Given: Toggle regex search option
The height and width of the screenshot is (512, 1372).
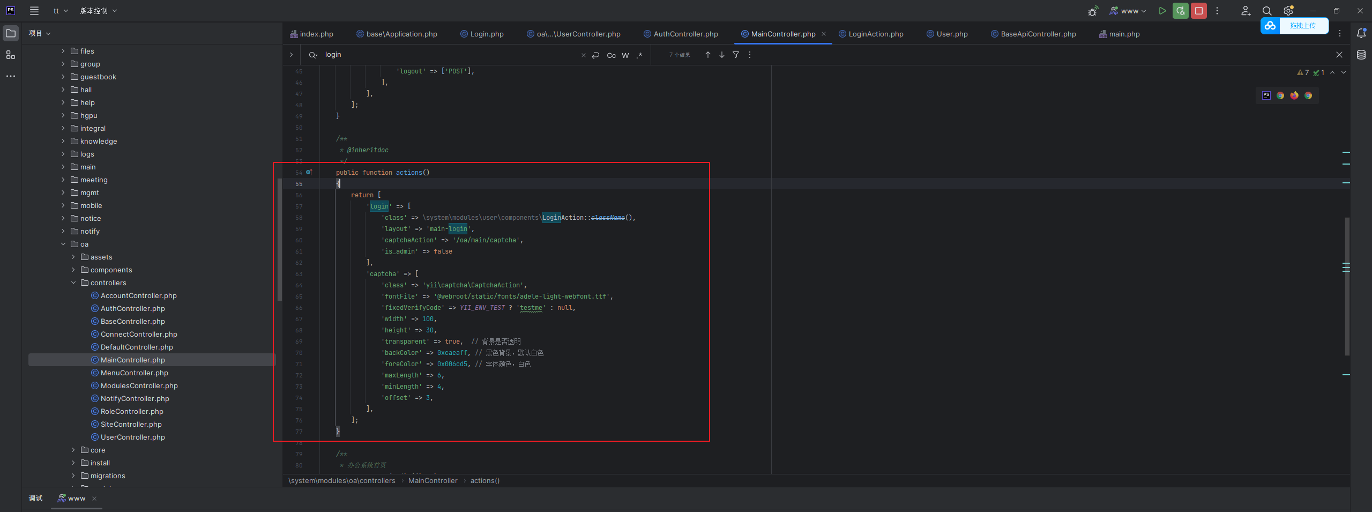Looking at the screenshot, I should click(639, 55).
